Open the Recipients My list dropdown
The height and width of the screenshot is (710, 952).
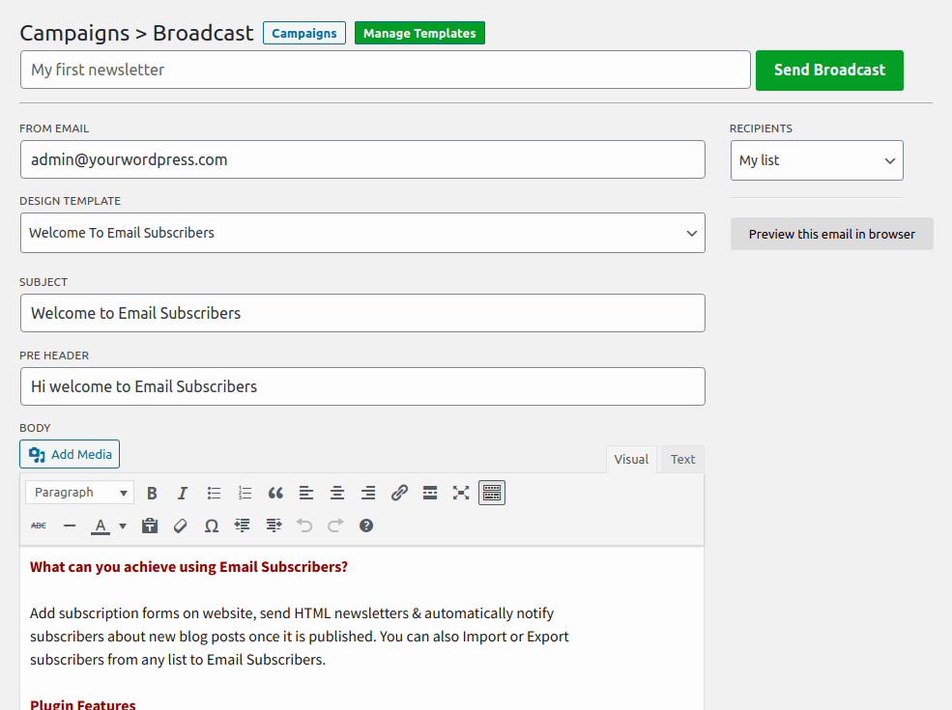(817, 160)
